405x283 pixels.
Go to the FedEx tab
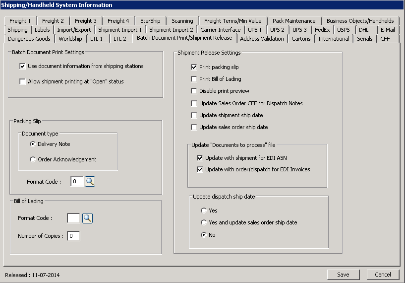(322, 30)
